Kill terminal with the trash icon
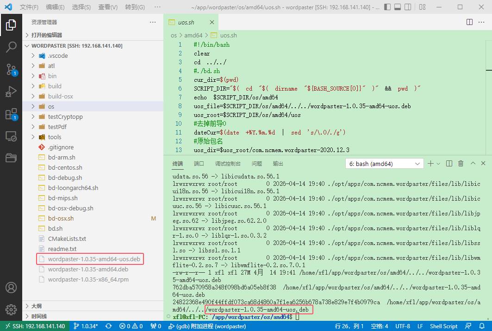This screenshot has width=492, height=331. click(461, 164)
